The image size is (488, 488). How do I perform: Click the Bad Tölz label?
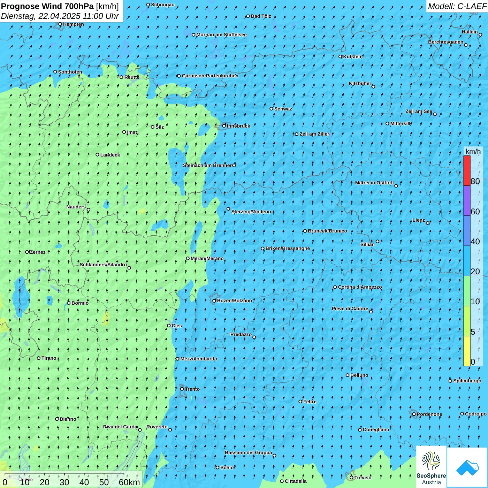(x=261, y=16)
